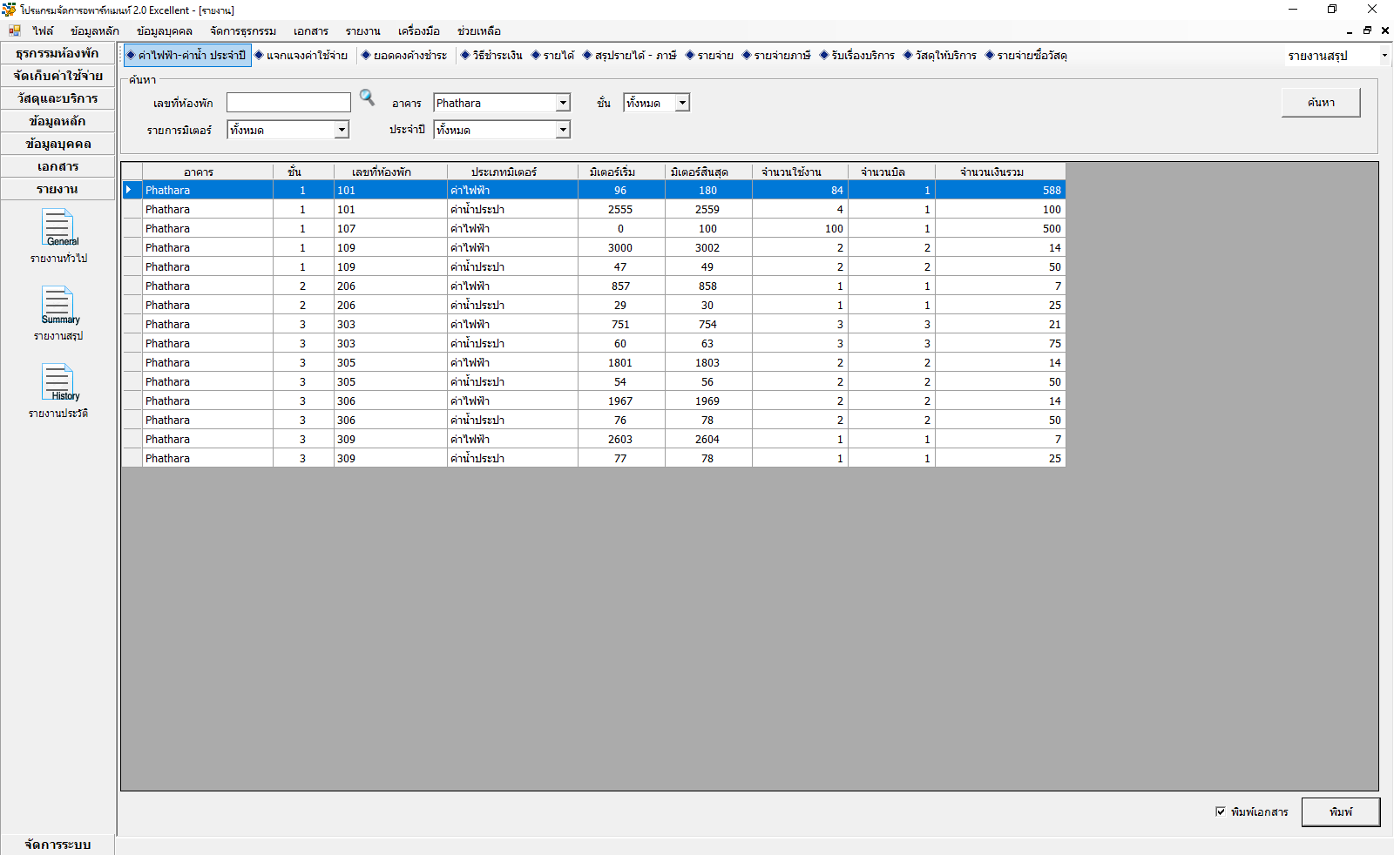The width and height of the screenshot is (1394, 855).
Task: Open the History report icon
Action: coord(58,383)
